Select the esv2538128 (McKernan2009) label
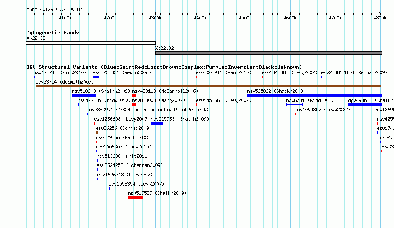Image resolution: width=394 pixels, height=228 pixels. [x=354, y=72]
